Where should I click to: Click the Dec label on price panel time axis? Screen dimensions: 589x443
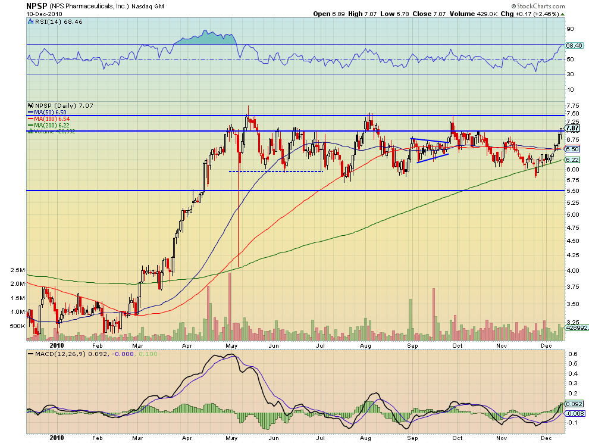pos(546,345)
